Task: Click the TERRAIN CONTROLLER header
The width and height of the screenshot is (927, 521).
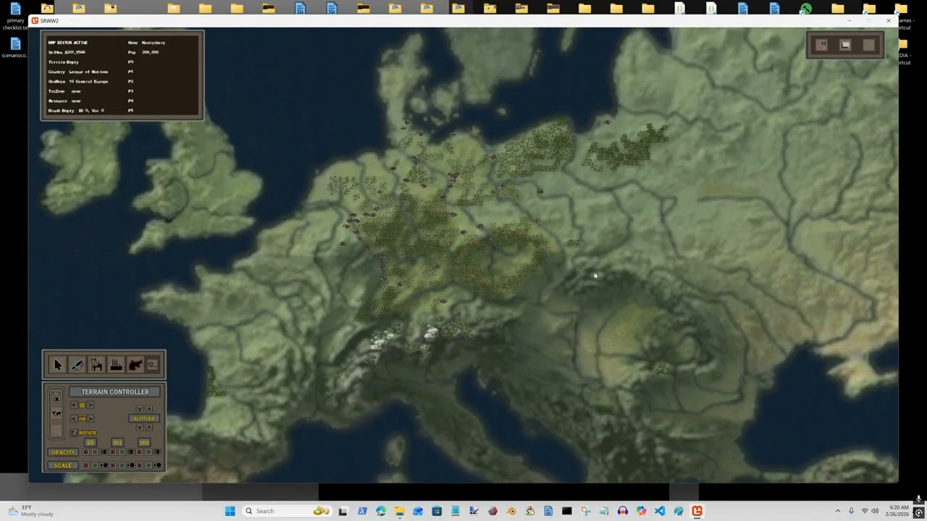Action: [114, 391]
